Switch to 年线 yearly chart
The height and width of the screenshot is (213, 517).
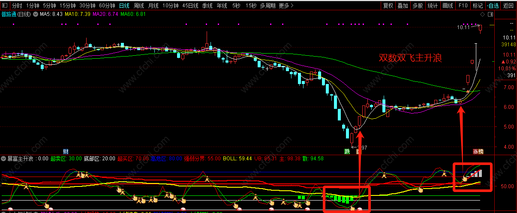222,6
